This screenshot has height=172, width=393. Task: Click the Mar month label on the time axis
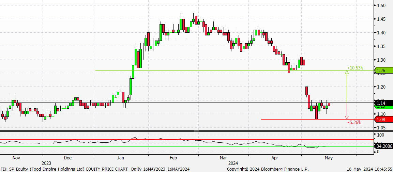(223, 158)
